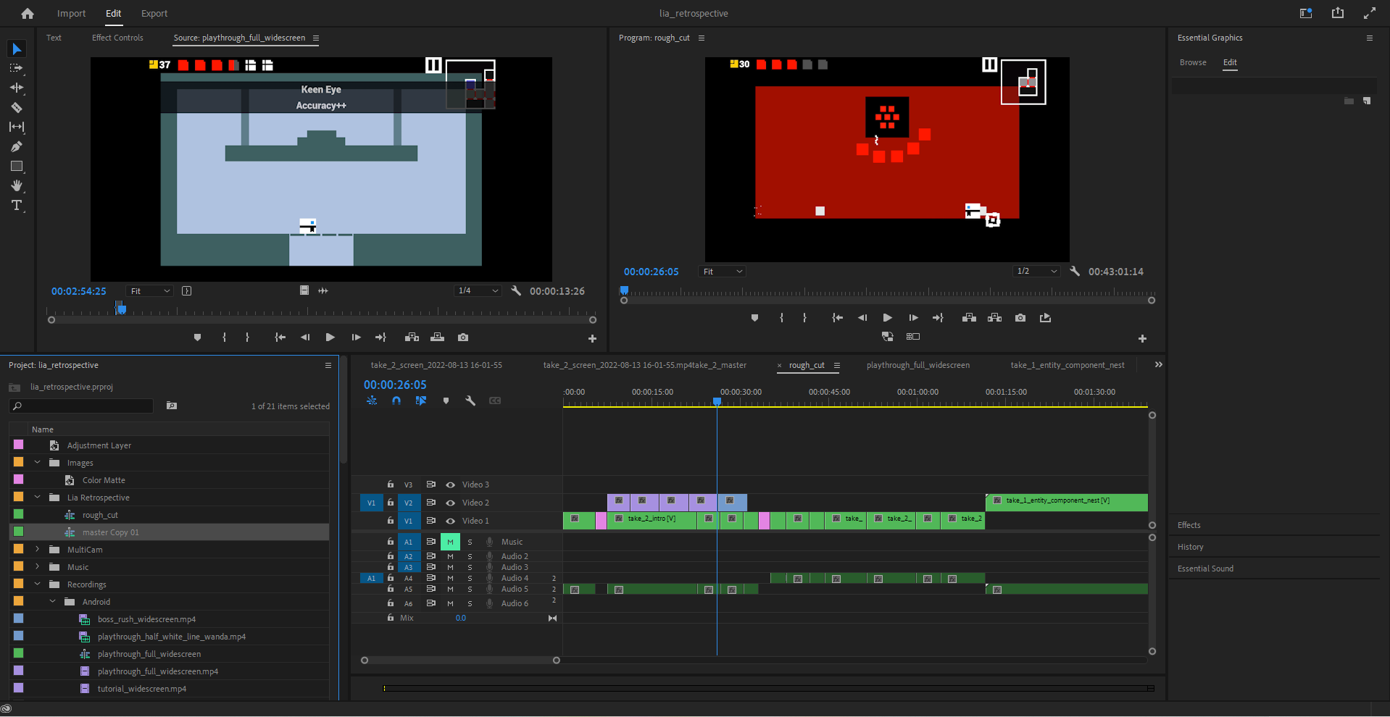Play the Source monitor clip
1390x717 pixels.
[x=330, y=337]
